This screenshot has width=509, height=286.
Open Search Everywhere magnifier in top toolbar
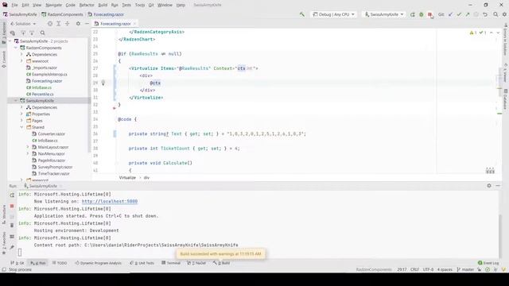495,14
